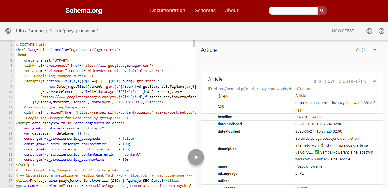
Task: Click the code editor scrollbar thumb
Action: 194,44
